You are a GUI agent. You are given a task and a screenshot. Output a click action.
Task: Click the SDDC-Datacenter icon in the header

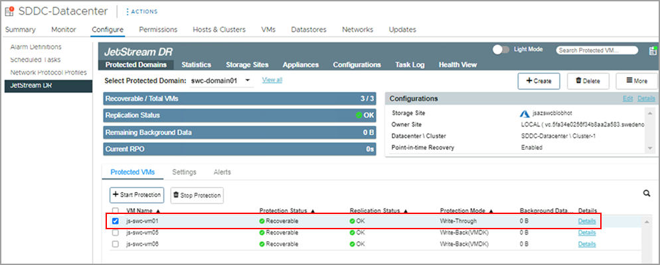(x=10, y=11)
